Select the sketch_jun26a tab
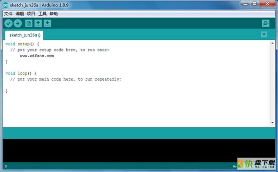The height and width of the screenshot is (172, 278). (24, 35)
